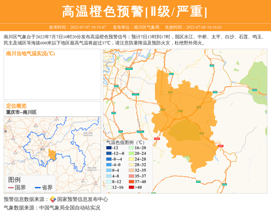This screenshot has height=213, width=271.
Task: Click the 24~28 yellow legend swatch
Action: (131, 159)
